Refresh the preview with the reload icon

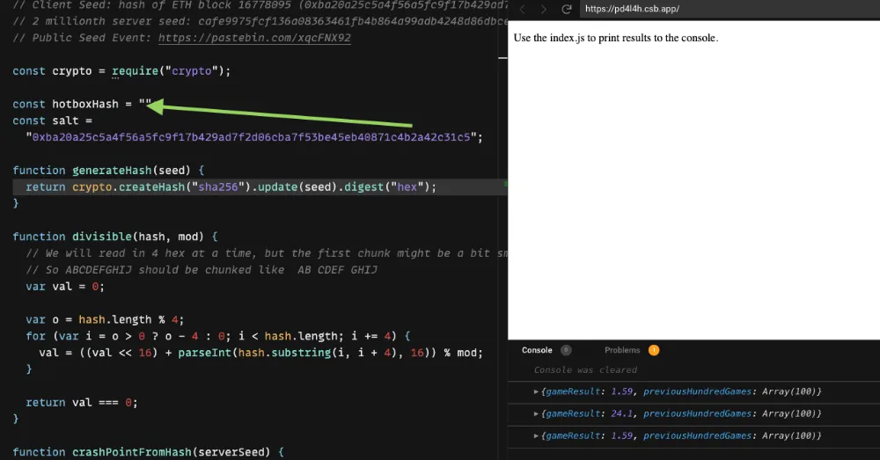coord(567,9)
